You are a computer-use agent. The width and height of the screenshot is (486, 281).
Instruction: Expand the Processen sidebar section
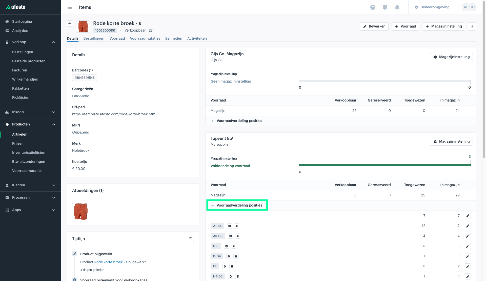pyautogui.click(x=30, y=197)
